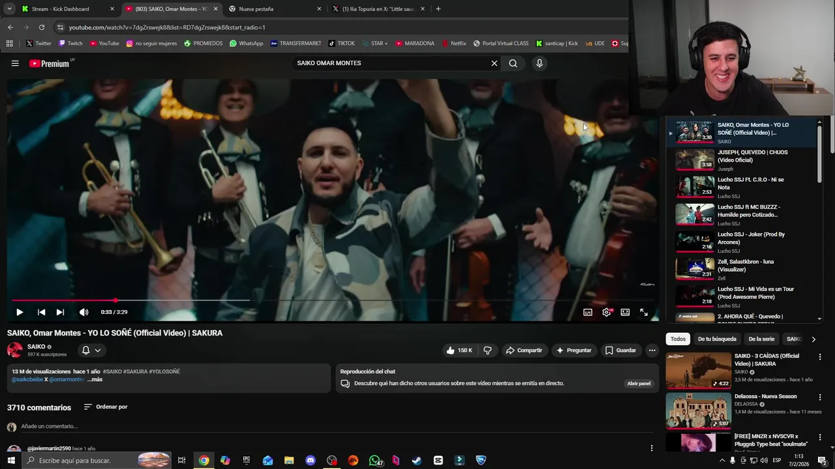
Task: Expand description with ...más
Action: point(95,379)
